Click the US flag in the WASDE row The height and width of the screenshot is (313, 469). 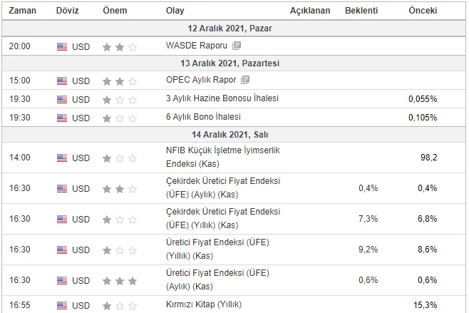pos(62,46)
